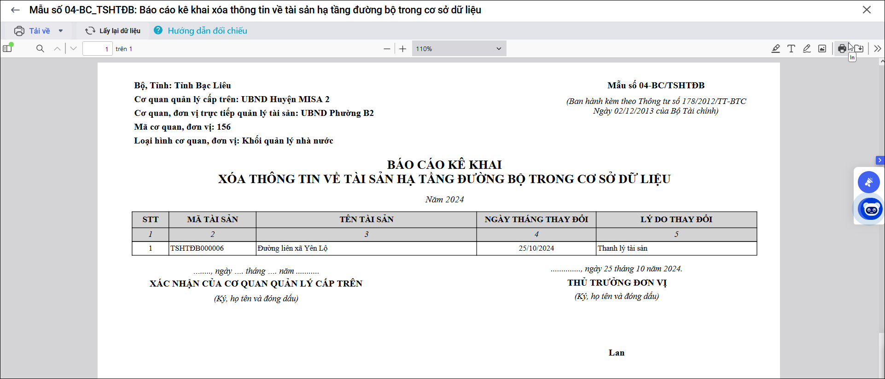This screenshot has height=379, width=885.
Task: Expand the Tải về dropdown arrow
Action: tap(60, 31)
